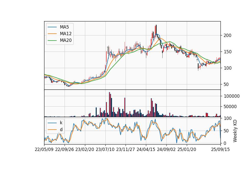
Task: Click the 200 price axis label
Action: point(227,35)
